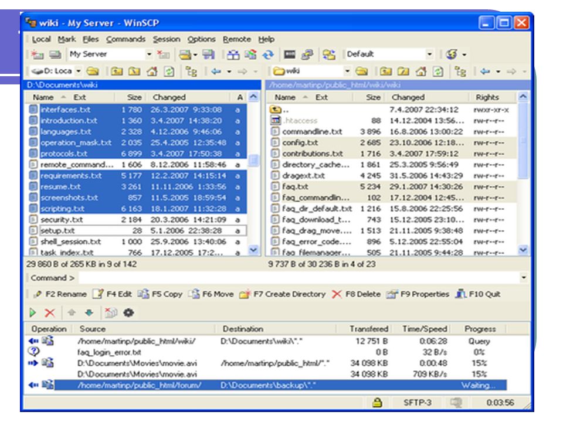This screenshot has width=563, height=422.
Task: Click the blue Refresh arrows icon in main toolbar
Action: click(x=268, y=55)
